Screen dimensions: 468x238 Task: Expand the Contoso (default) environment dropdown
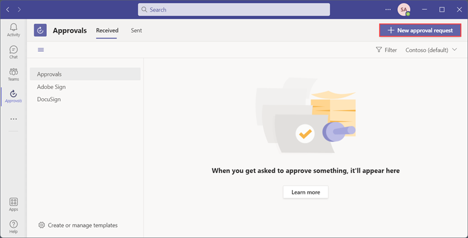click(431, 50)
